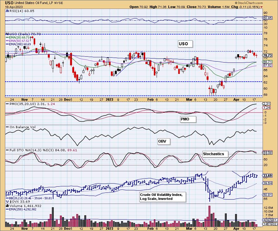The image size is (278, 231).
Task: Click the Volume 1,461,932 panel label
Action: coord(25,206)
